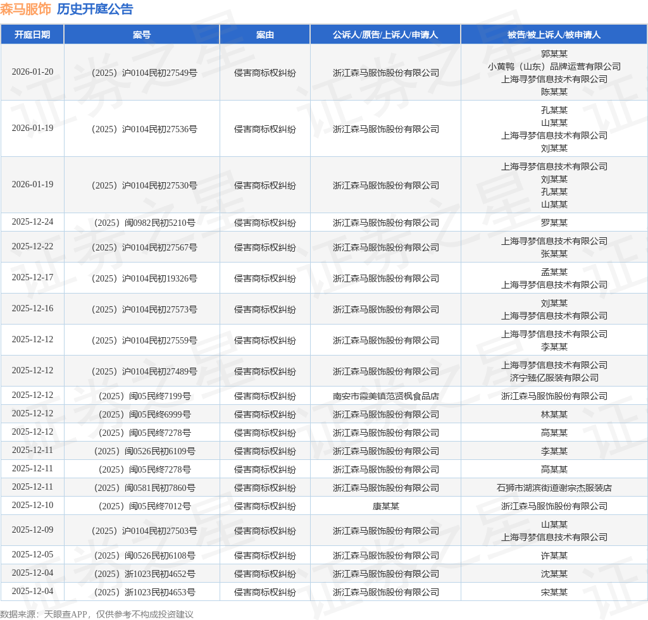Click the 开庭日期 column header
This screenshot has width=648, height=620.
pos(32,35)
